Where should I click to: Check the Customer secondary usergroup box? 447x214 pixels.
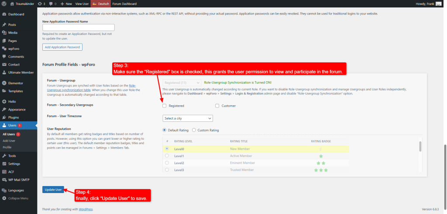tap(217, 106)
